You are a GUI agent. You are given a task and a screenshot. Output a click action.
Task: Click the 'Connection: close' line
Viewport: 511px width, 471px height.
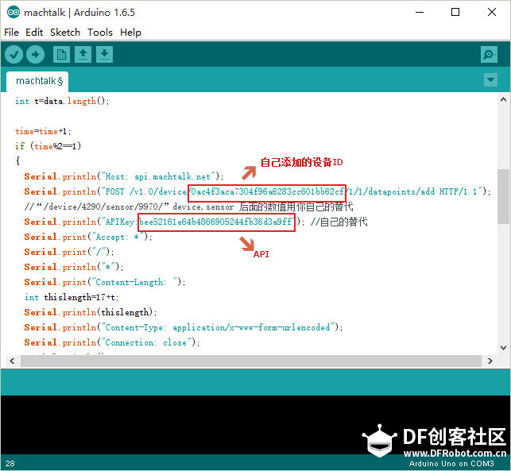click(112, 342)
